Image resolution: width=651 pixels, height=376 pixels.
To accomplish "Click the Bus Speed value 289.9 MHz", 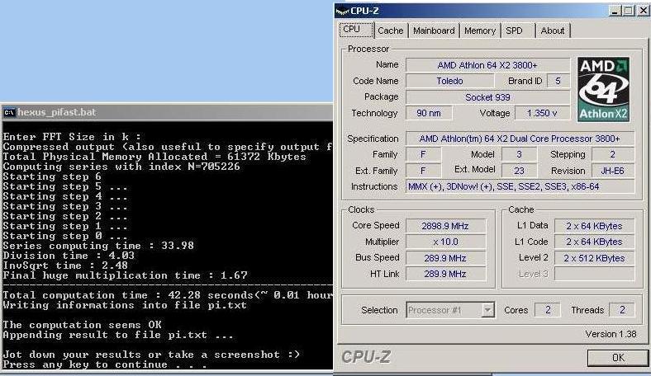I will [445, 258].
